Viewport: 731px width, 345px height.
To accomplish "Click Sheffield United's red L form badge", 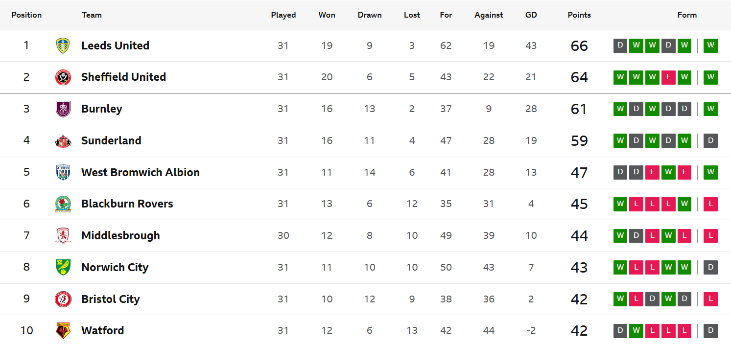I will tap(668, 77).
